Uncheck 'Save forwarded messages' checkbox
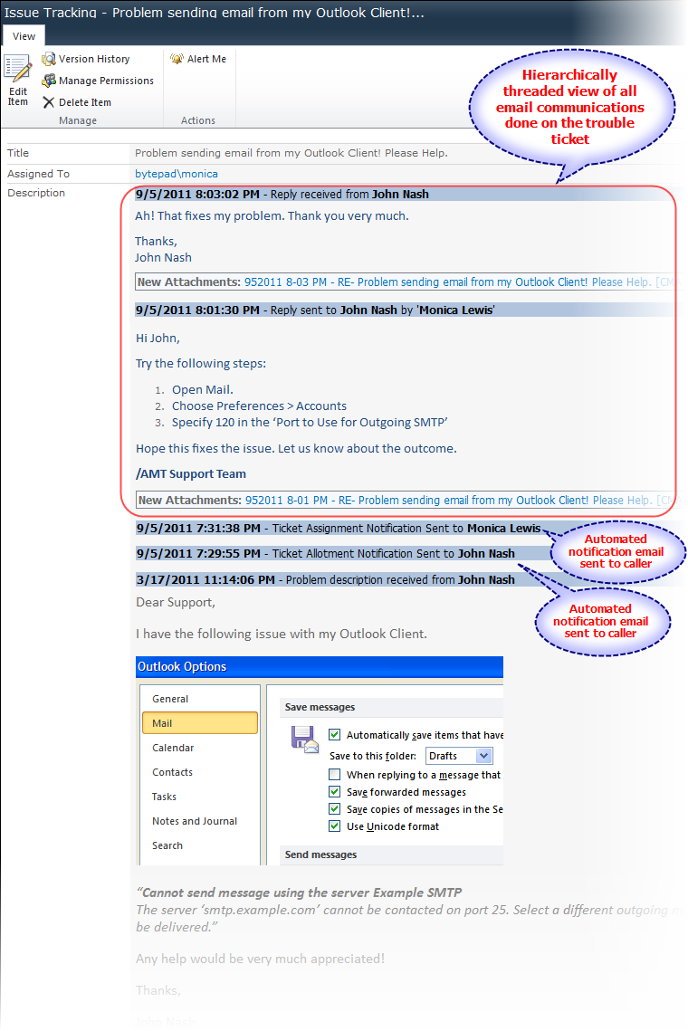Screen dimensions: 688x1031 [x=335, y=792]
